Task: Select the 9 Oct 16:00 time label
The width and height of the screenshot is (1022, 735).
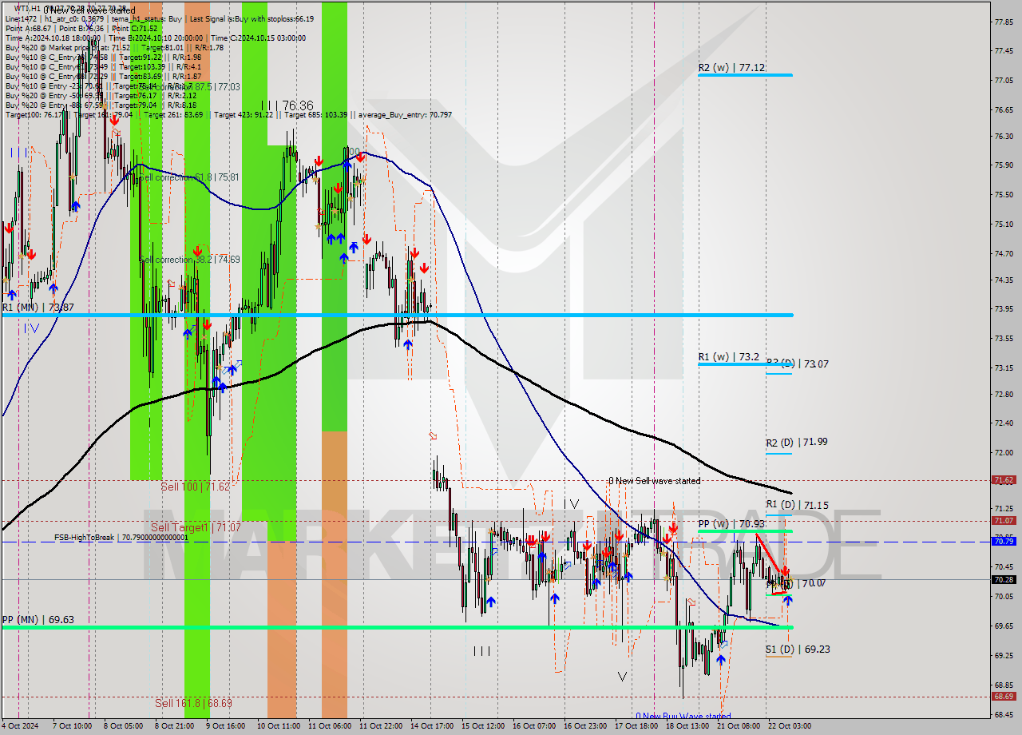Action: (x=225, y=726)
